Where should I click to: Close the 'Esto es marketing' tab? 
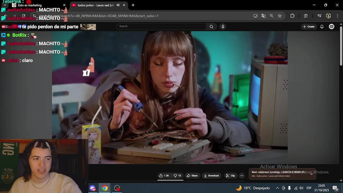point(64,5)
